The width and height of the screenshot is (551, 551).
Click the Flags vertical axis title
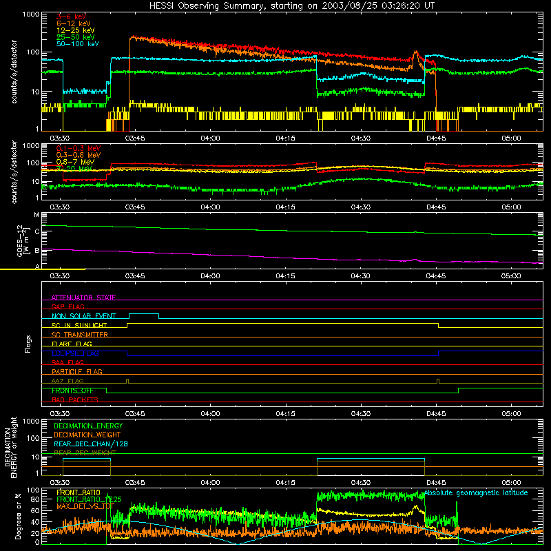[28, 344]
